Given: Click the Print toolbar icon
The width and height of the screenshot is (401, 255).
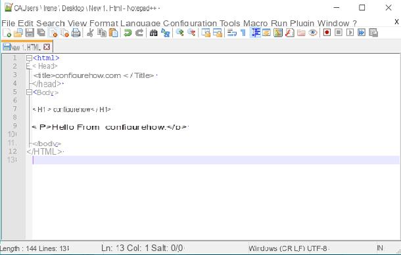Looking at the screenshot, I should [76, 33].
